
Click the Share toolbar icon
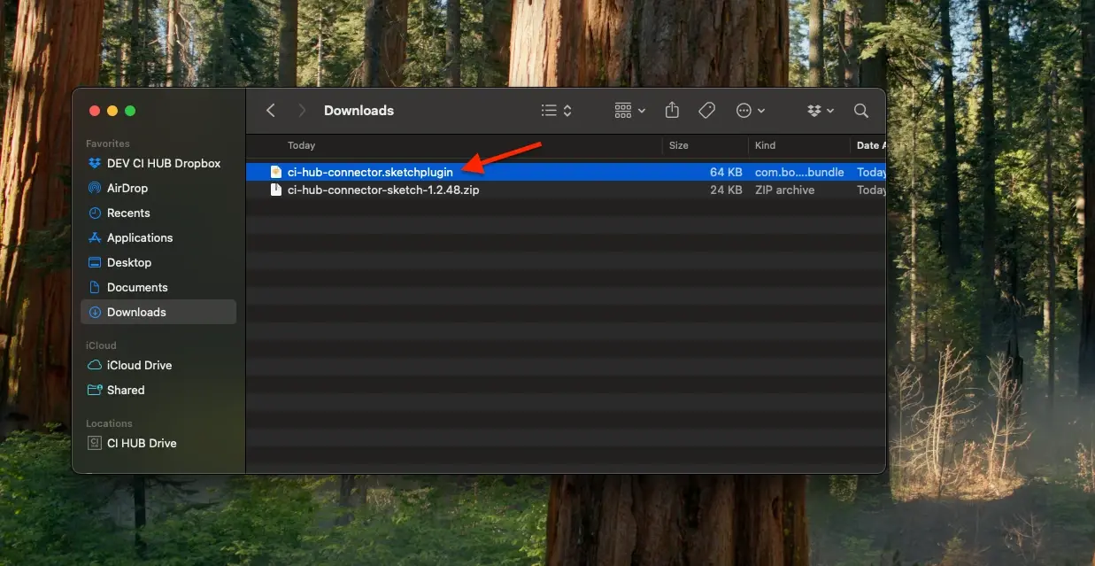(x=672, y=110)
